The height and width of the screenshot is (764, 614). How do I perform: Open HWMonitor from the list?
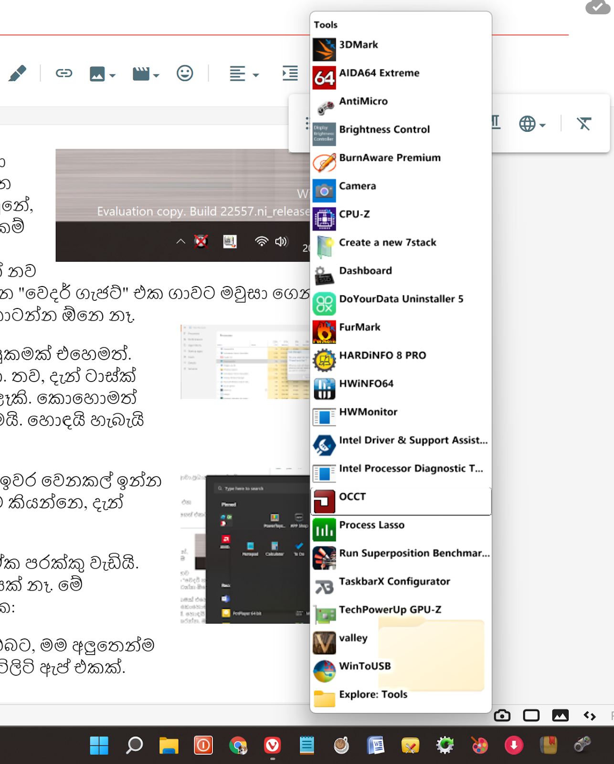pos(401,416)
